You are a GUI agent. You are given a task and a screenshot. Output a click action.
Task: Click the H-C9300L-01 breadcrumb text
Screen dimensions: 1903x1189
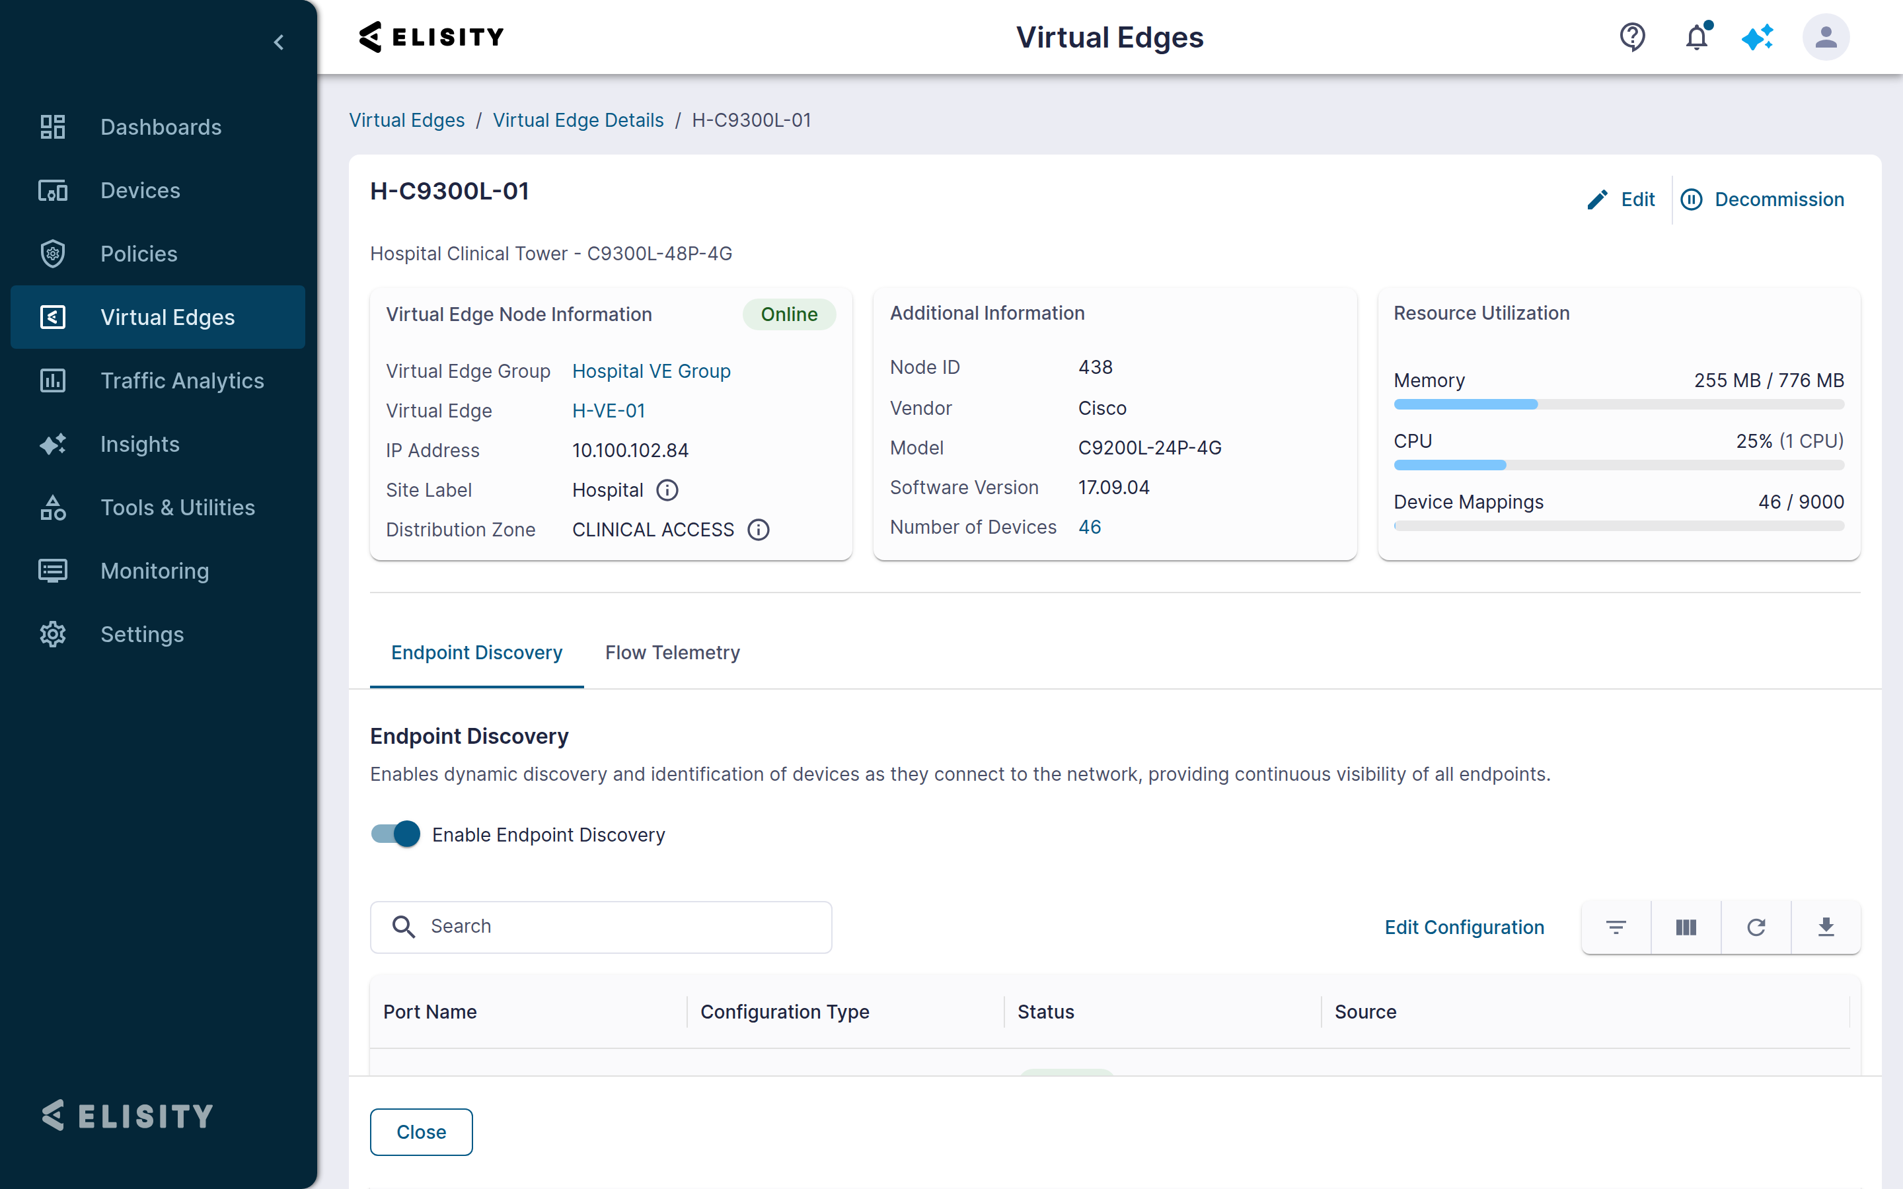(751, 120)
